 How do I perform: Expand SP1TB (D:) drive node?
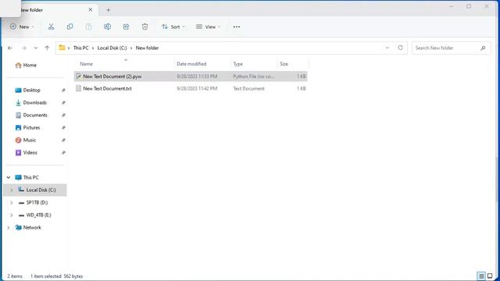tap(12, 203)
